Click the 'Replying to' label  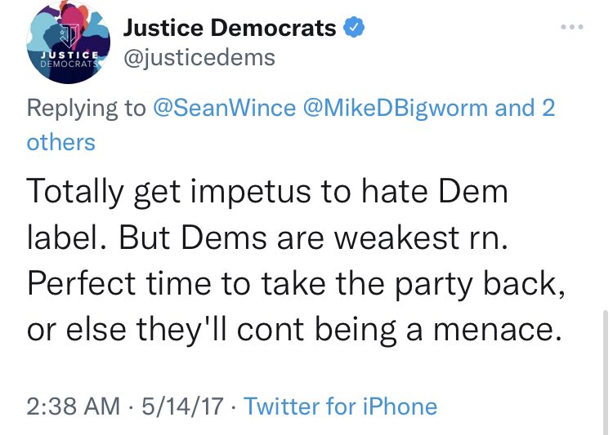pyautogui.click(x=87, y=108)
